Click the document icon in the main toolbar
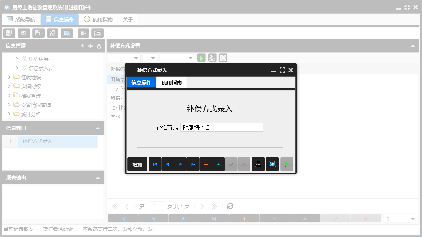 (x=38, y=33)
